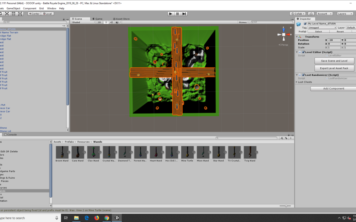Click Save Scene and Level button

pos(334,61)
